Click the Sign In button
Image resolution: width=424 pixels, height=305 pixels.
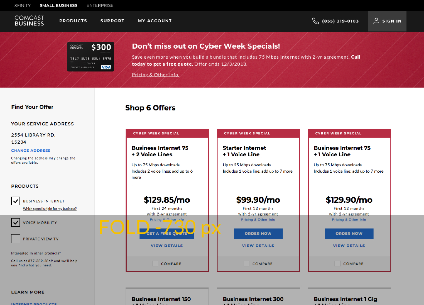coord(387,21)
